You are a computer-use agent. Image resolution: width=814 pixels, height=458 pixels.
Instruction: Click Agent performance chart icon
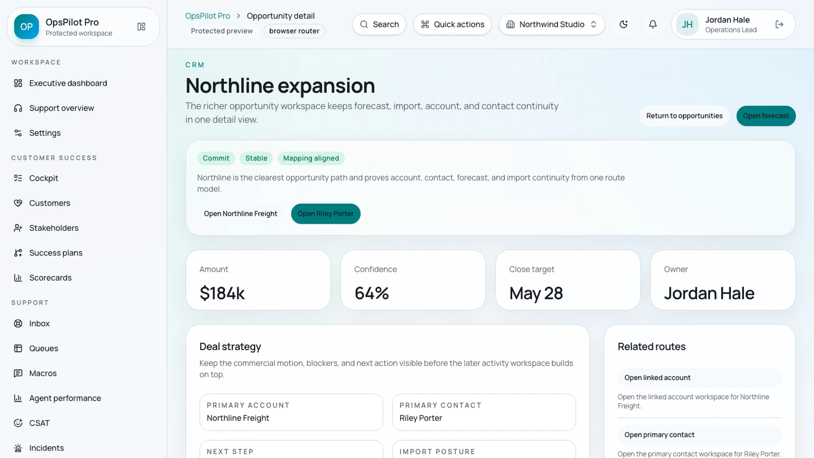point(18,398)
